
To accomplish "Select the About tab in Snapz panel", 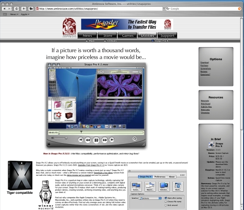I will point(172,177).
